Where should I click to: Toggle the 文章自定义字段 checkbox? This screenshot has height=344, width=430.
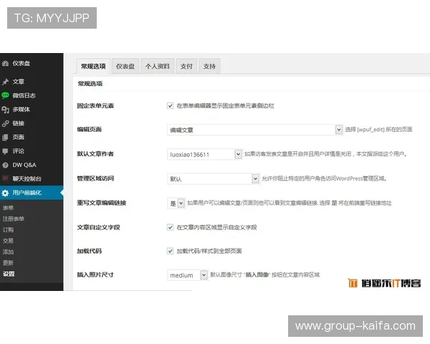pyautogui.click(x=170, y=227)
